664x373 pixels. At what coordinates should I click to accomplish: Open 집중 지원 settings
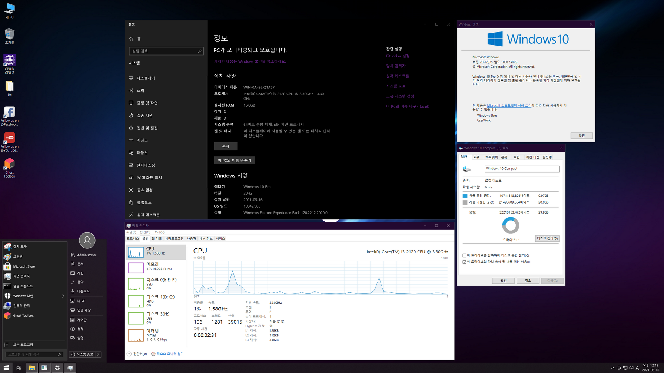coord(166,115)
